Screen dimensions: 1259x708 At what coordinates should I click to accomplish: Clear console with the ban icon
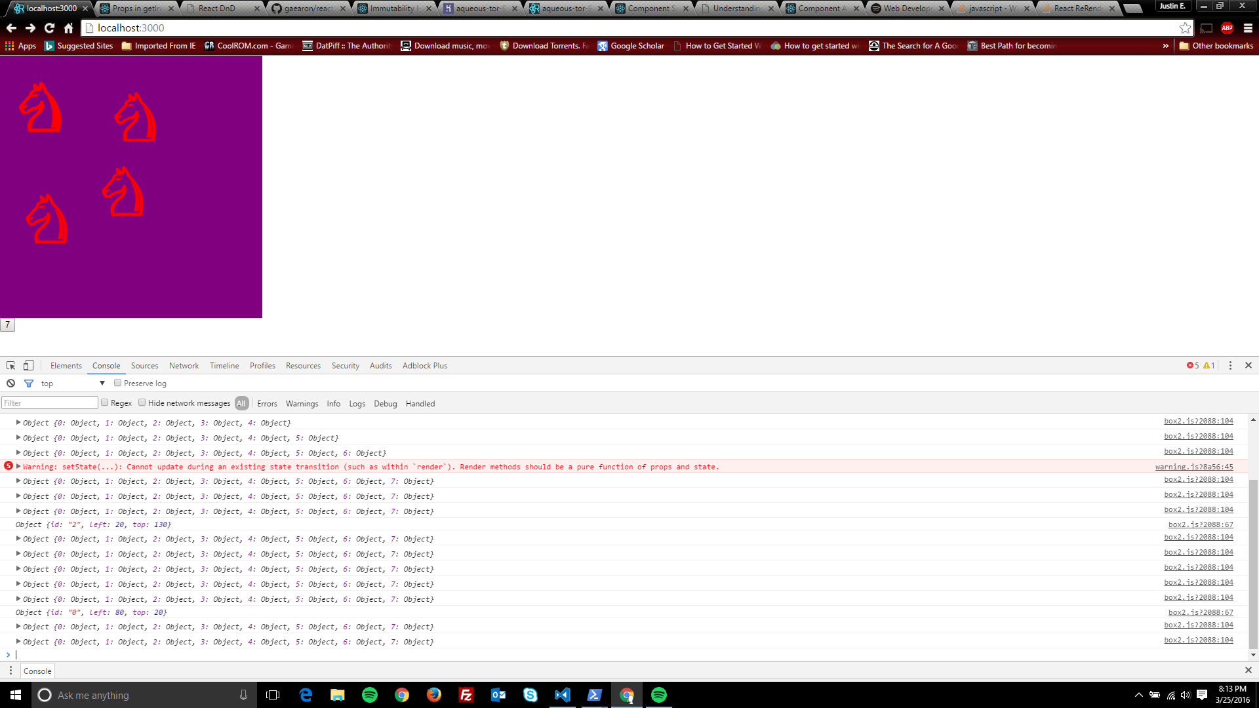pos(10,383)
